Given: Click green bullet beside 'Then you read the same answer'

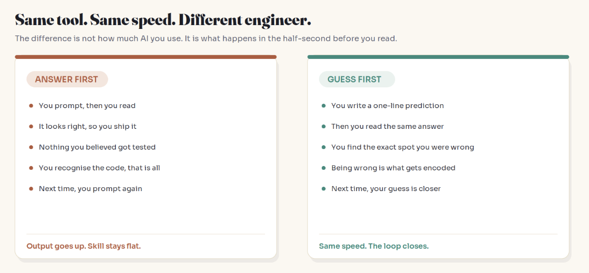Looking at the screenshot, I should (323, 127).
